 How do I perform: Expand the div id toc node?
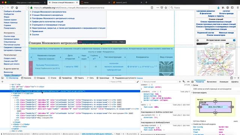[x=10, y=87]
